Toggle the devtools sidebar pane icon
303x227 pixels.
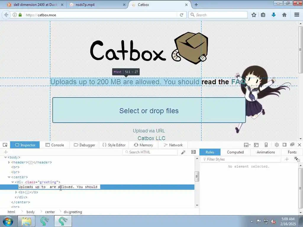point(194,152)
